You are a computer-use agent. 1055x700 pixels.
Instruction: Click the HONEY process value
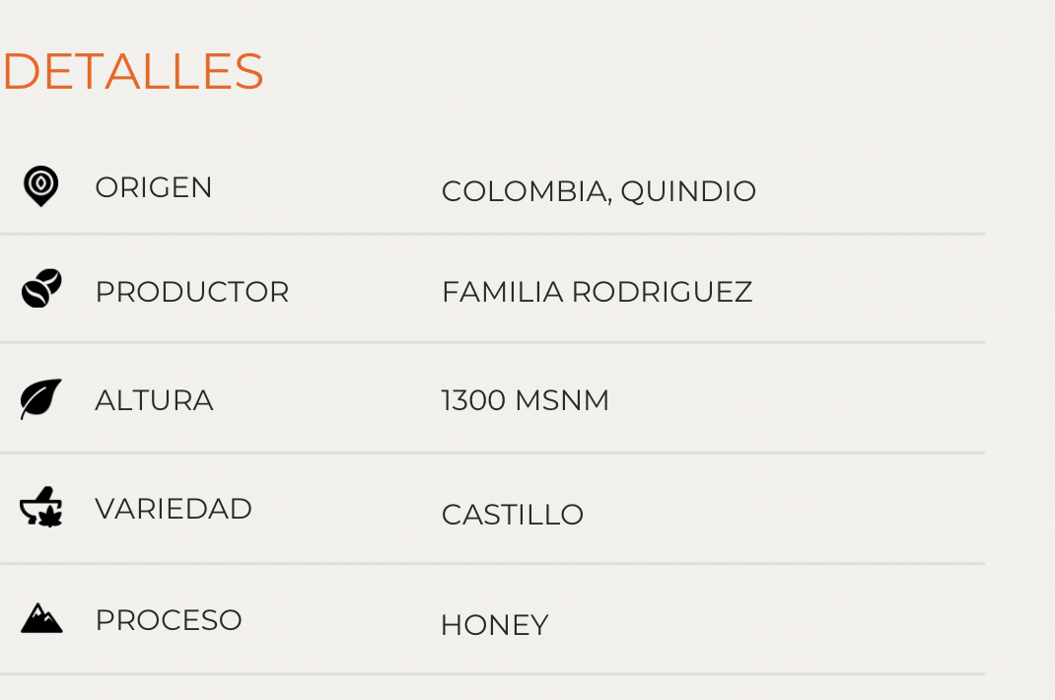(494, 625)
